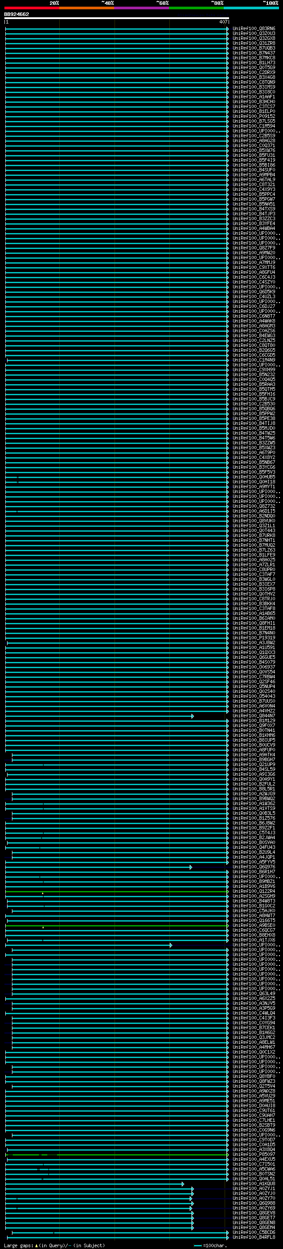Select hit UniRef100_A6T9P0
283x1249 pixels.
point(253,453)
